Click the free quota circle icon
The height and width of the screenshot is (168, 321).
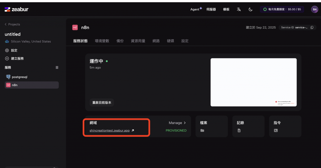tap(265, 9)
